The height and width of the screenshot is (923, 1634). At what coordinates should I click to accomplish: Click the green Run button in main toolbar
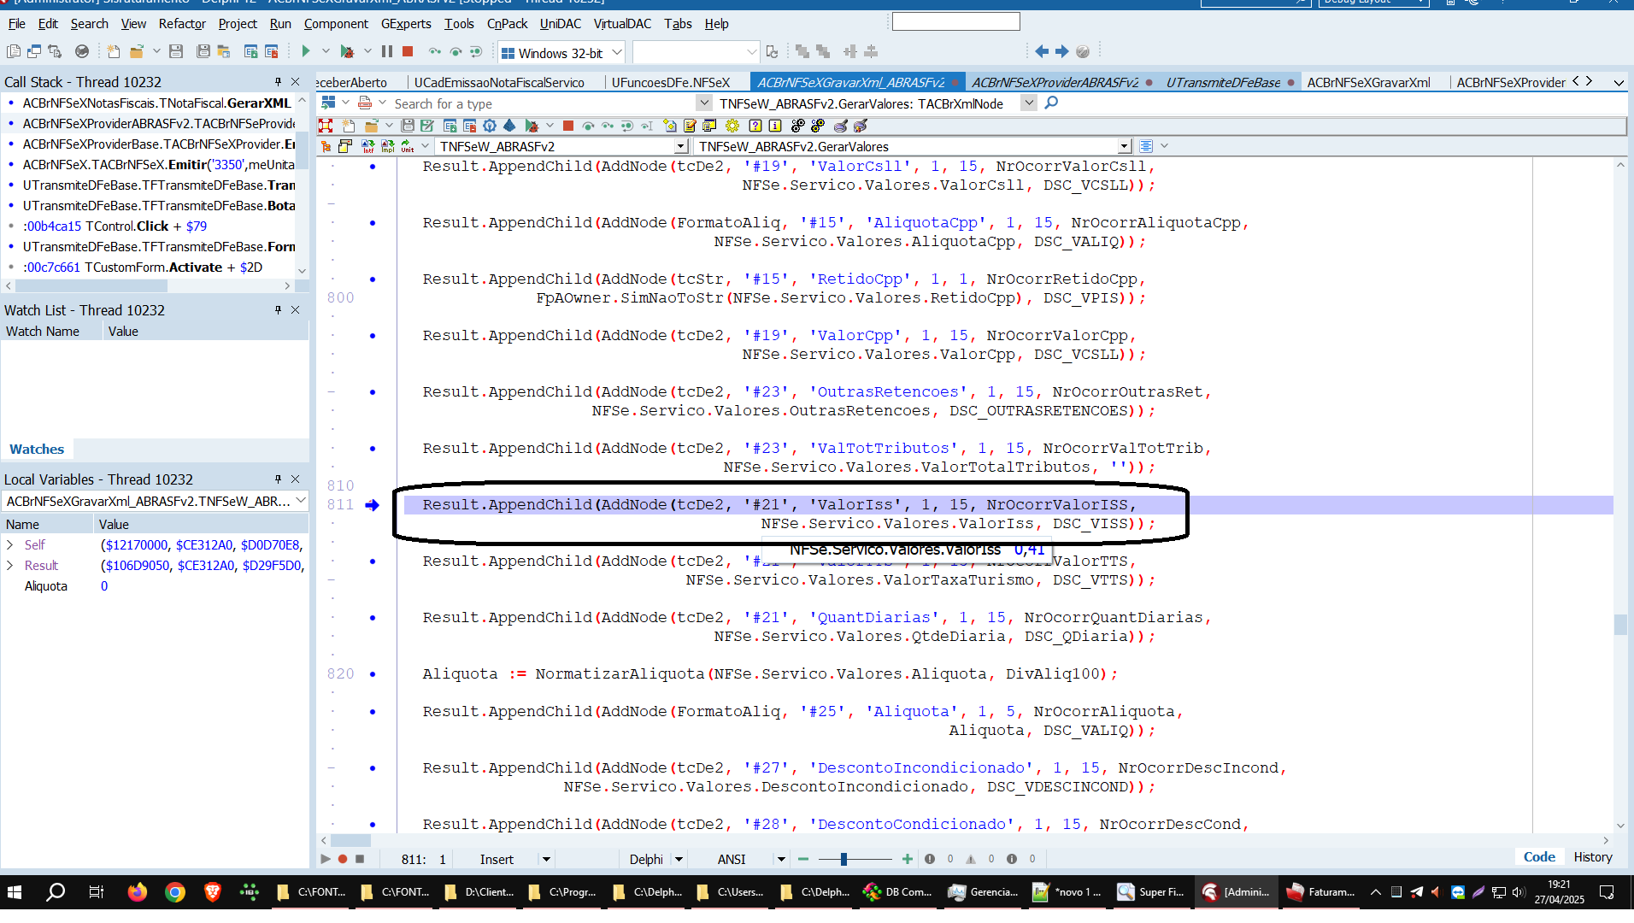[x=305, y=52]
